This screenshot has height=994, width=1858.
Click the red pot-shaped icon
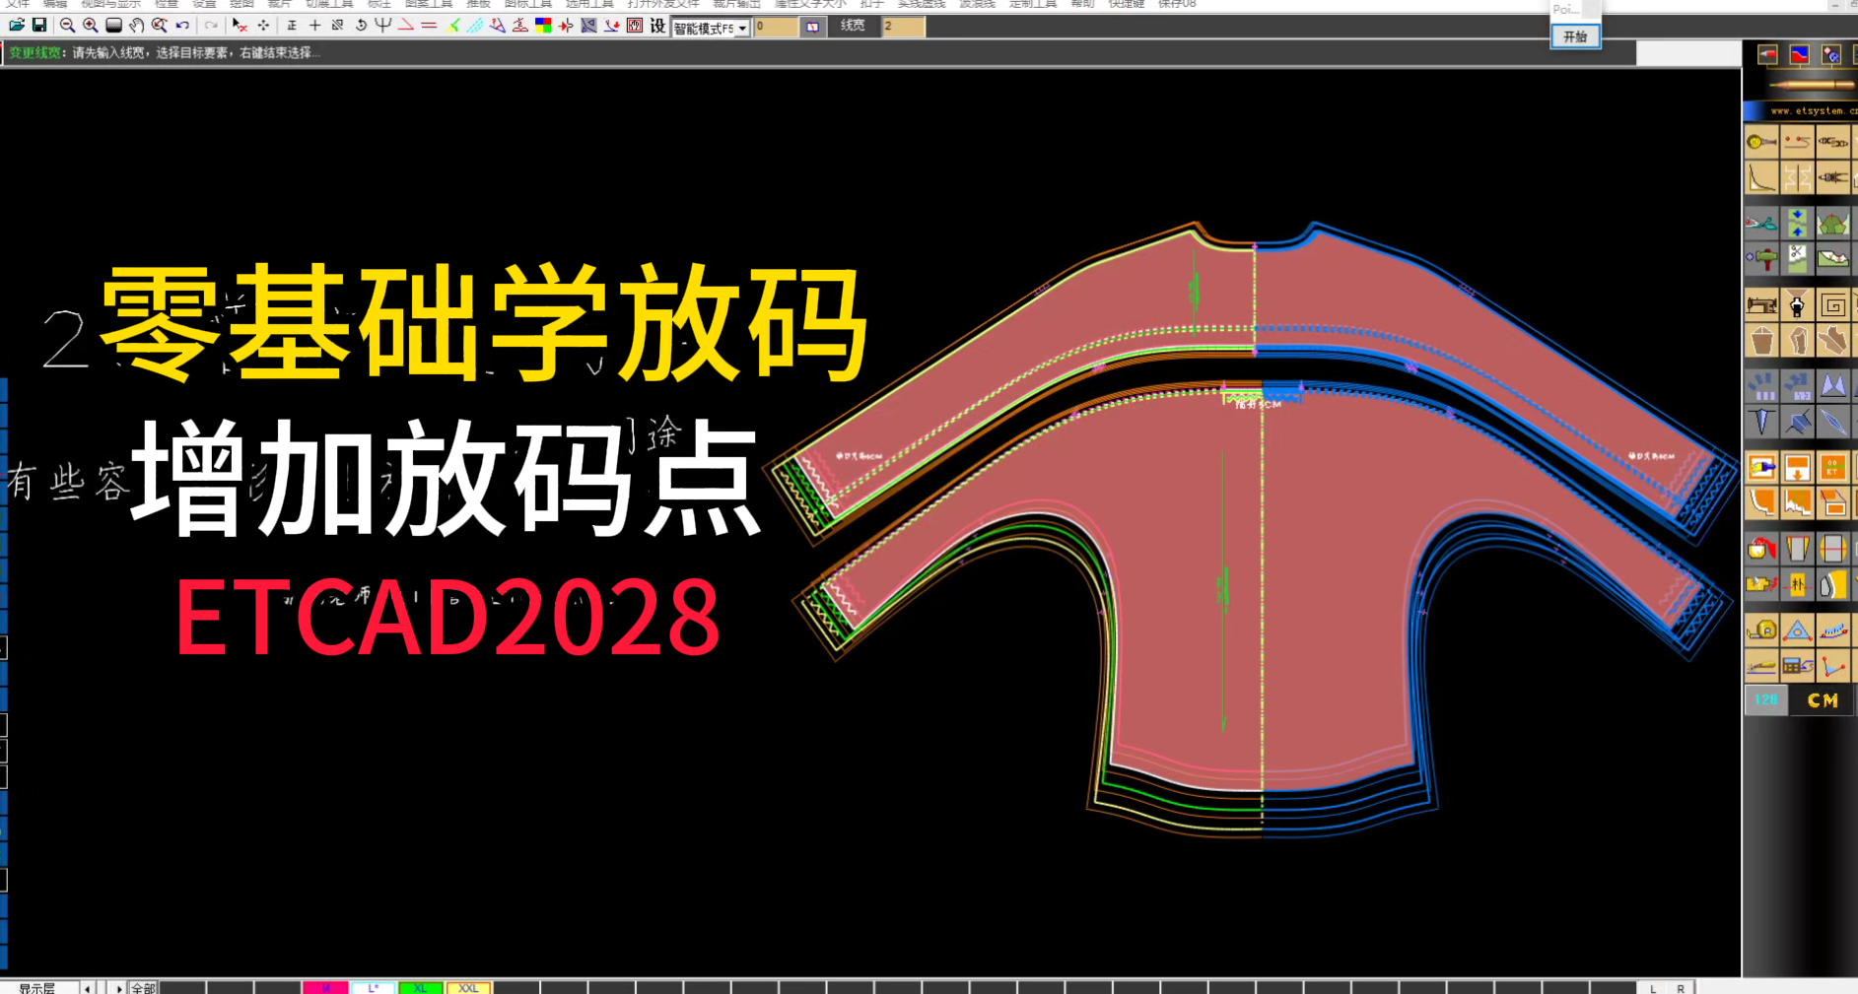click(x=1761, y=548)
